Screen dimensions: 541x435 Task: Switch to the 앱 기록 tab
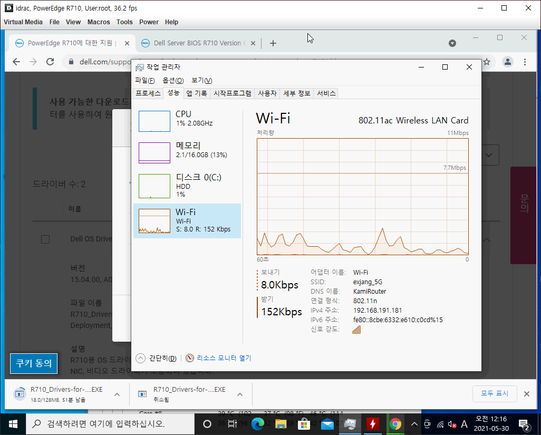[x=197, y=93]
